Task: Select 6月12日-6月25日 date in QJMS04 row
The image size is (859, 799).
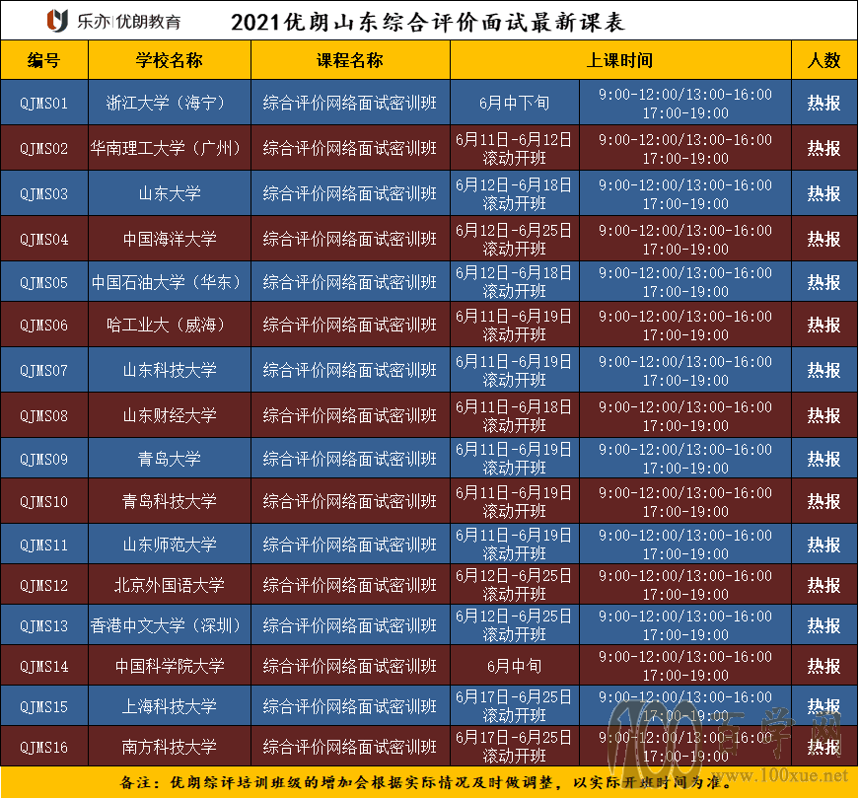Action: click(514, 231)
